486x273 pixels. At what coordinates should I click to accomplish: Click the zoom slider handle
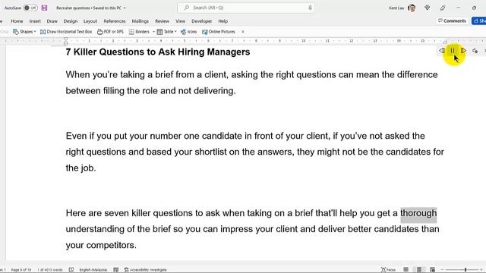pos(465,270)
